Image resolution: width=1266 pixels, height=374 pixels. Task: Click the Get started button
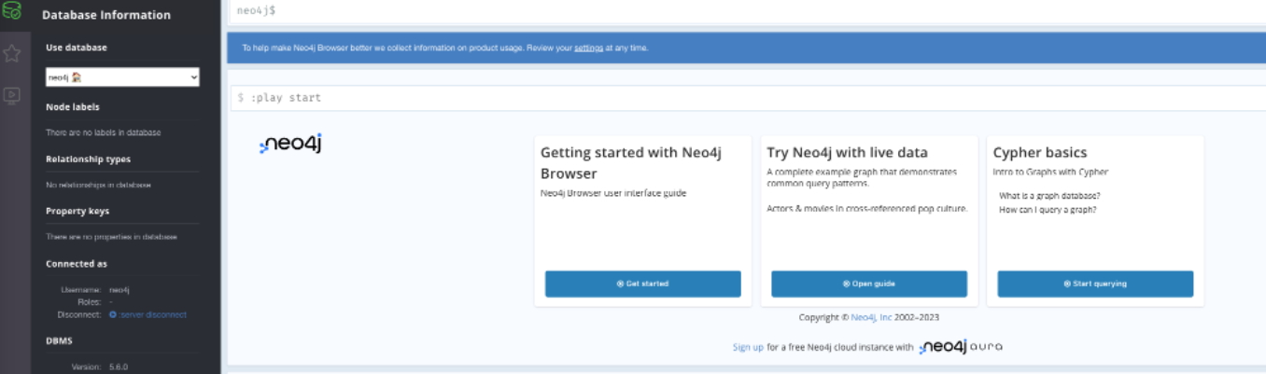click(x=642, y=284)
